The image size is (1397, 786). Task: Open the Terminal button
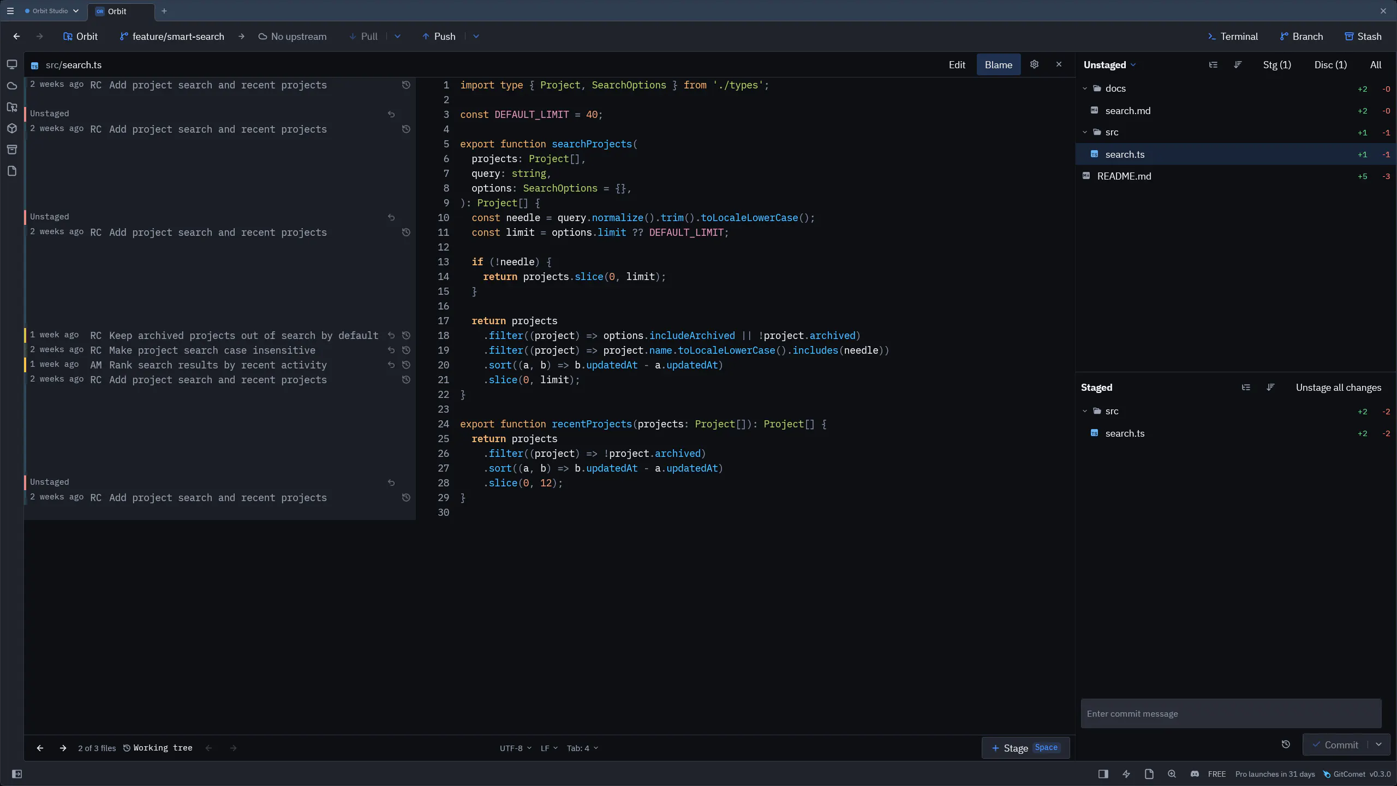1233,37
